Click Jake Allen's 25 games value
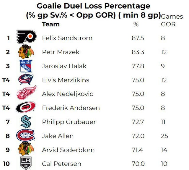This screenshot has width=189, height=170. 164,136
